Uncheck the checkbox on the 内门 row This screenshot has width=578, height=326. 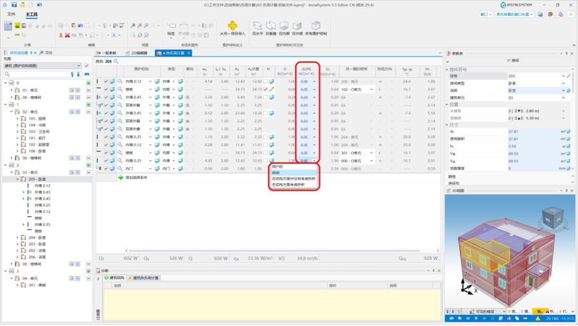coord(106,169)
